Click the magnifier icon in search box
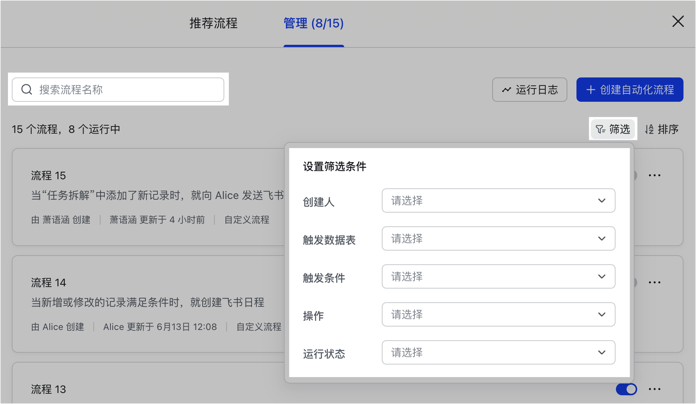 [27, 90]
